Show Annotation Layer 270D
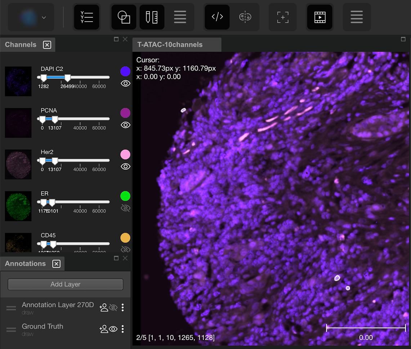The width and height of the screenshot is (411, 349). pyautogui.click(x=113, y=307)
